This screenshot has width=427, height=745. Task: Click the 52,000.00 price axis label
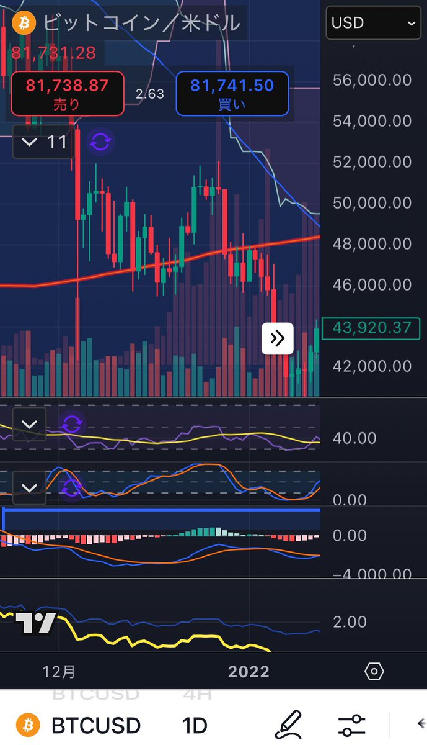click(372, 161)
